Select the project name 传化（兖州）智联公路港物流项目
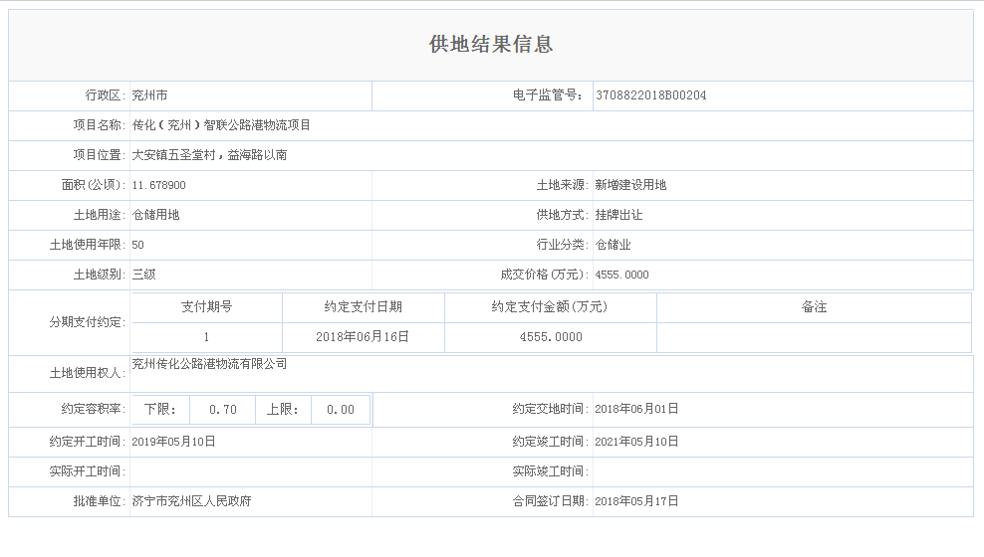 (x=221, y=125)
